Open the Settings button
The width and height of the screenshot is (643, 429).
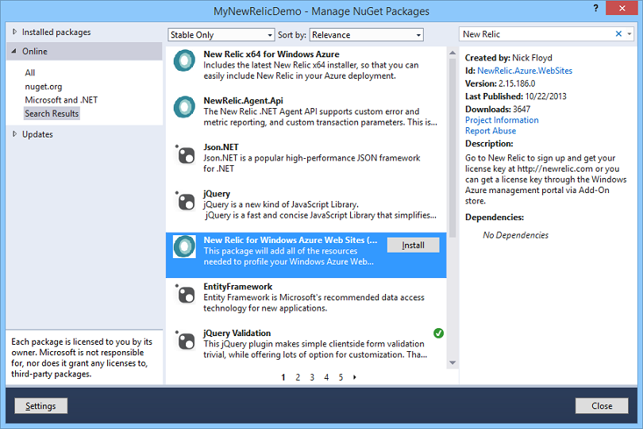click(x=40, y=406)
